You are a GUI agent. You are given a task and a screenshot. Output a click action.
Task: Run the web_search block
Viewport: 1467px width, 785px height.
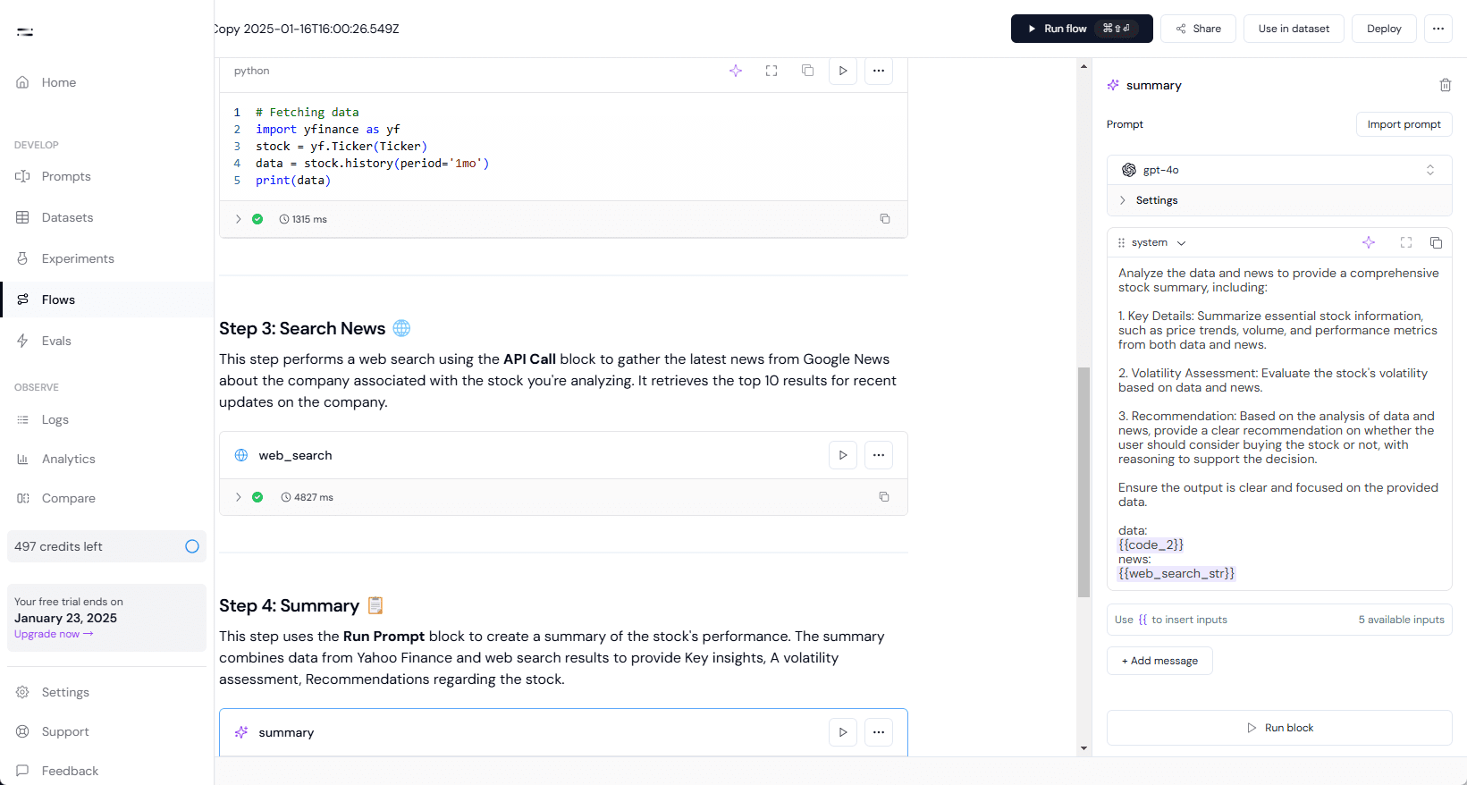[x=843, y=455]
